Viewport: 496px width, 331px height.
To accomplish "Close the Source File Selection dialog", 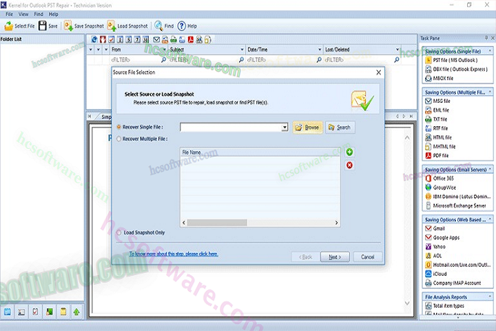I will (x=378, y=72).
